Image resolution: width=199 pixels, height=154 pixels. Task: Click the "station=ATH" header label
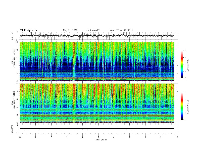pos(93,30)
